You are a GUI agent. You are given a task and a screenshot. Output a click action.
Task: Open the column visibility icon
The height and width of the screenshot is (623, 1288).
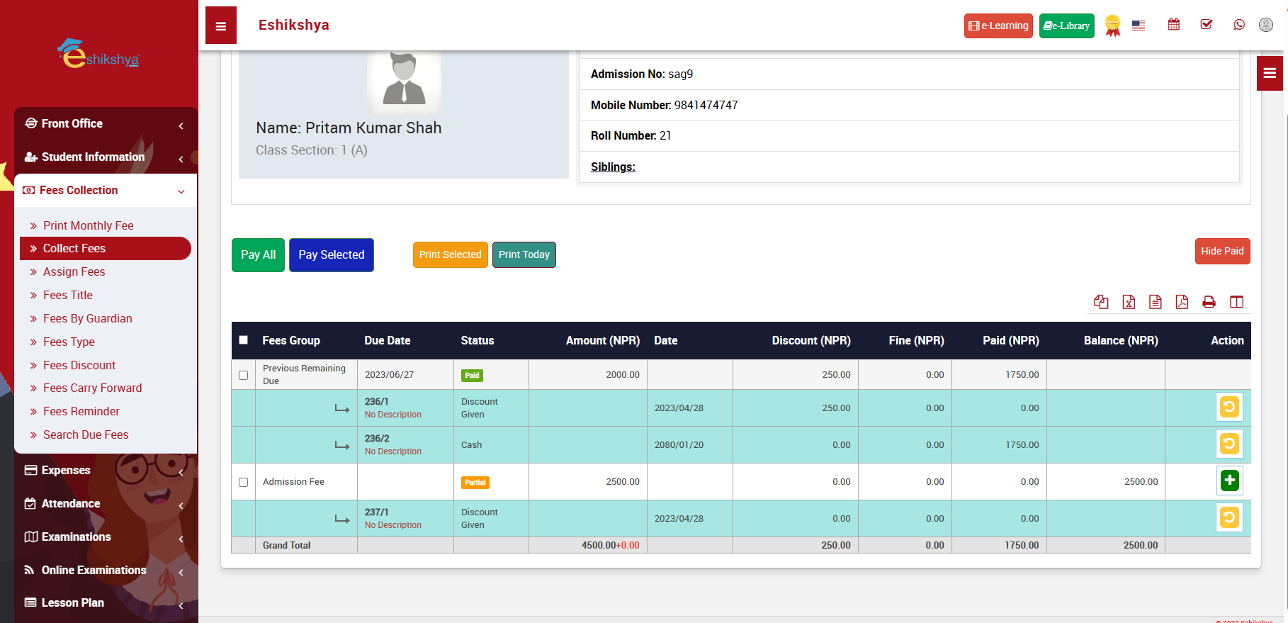coord(1236,302)
